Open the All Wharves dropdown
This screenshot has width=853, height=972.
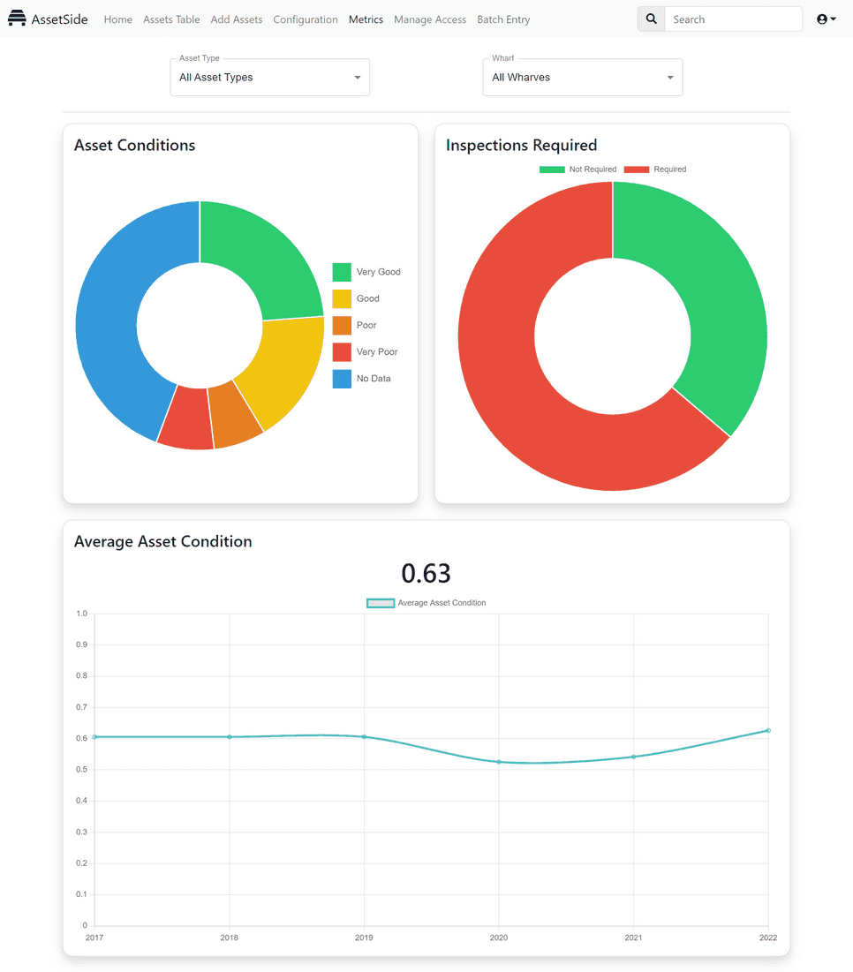point(582,77)
